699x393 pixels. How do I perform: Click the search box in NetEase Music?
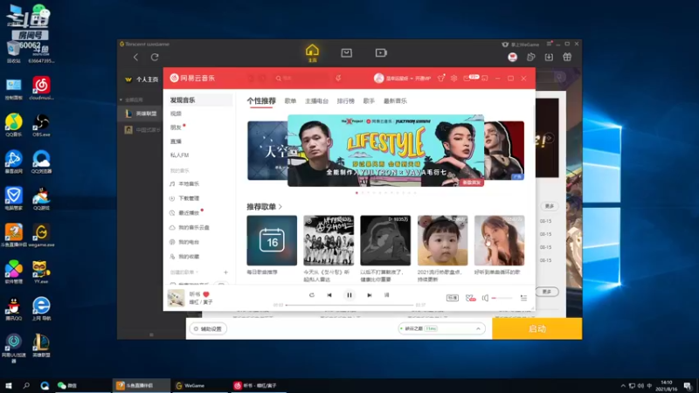click(x=301, y=78)
